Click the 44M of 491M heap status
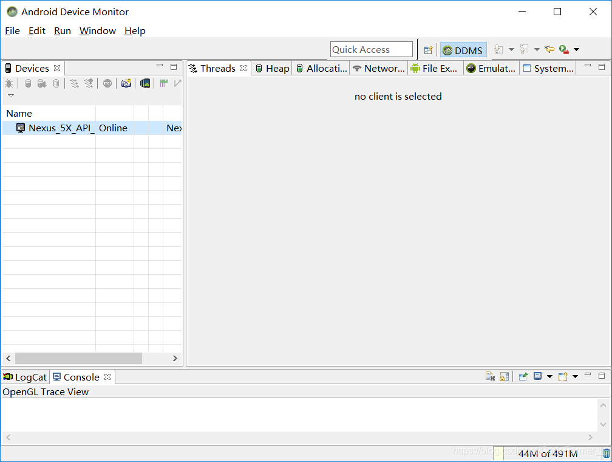 point(548,453)
